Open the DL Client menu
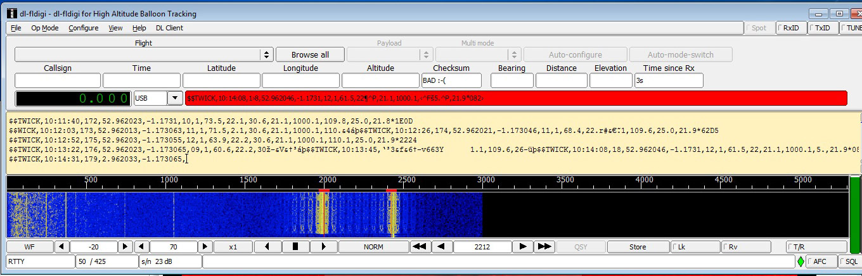The width and height of the screenshot is (862, 276). pyautogui.click(x=169, y=28)
